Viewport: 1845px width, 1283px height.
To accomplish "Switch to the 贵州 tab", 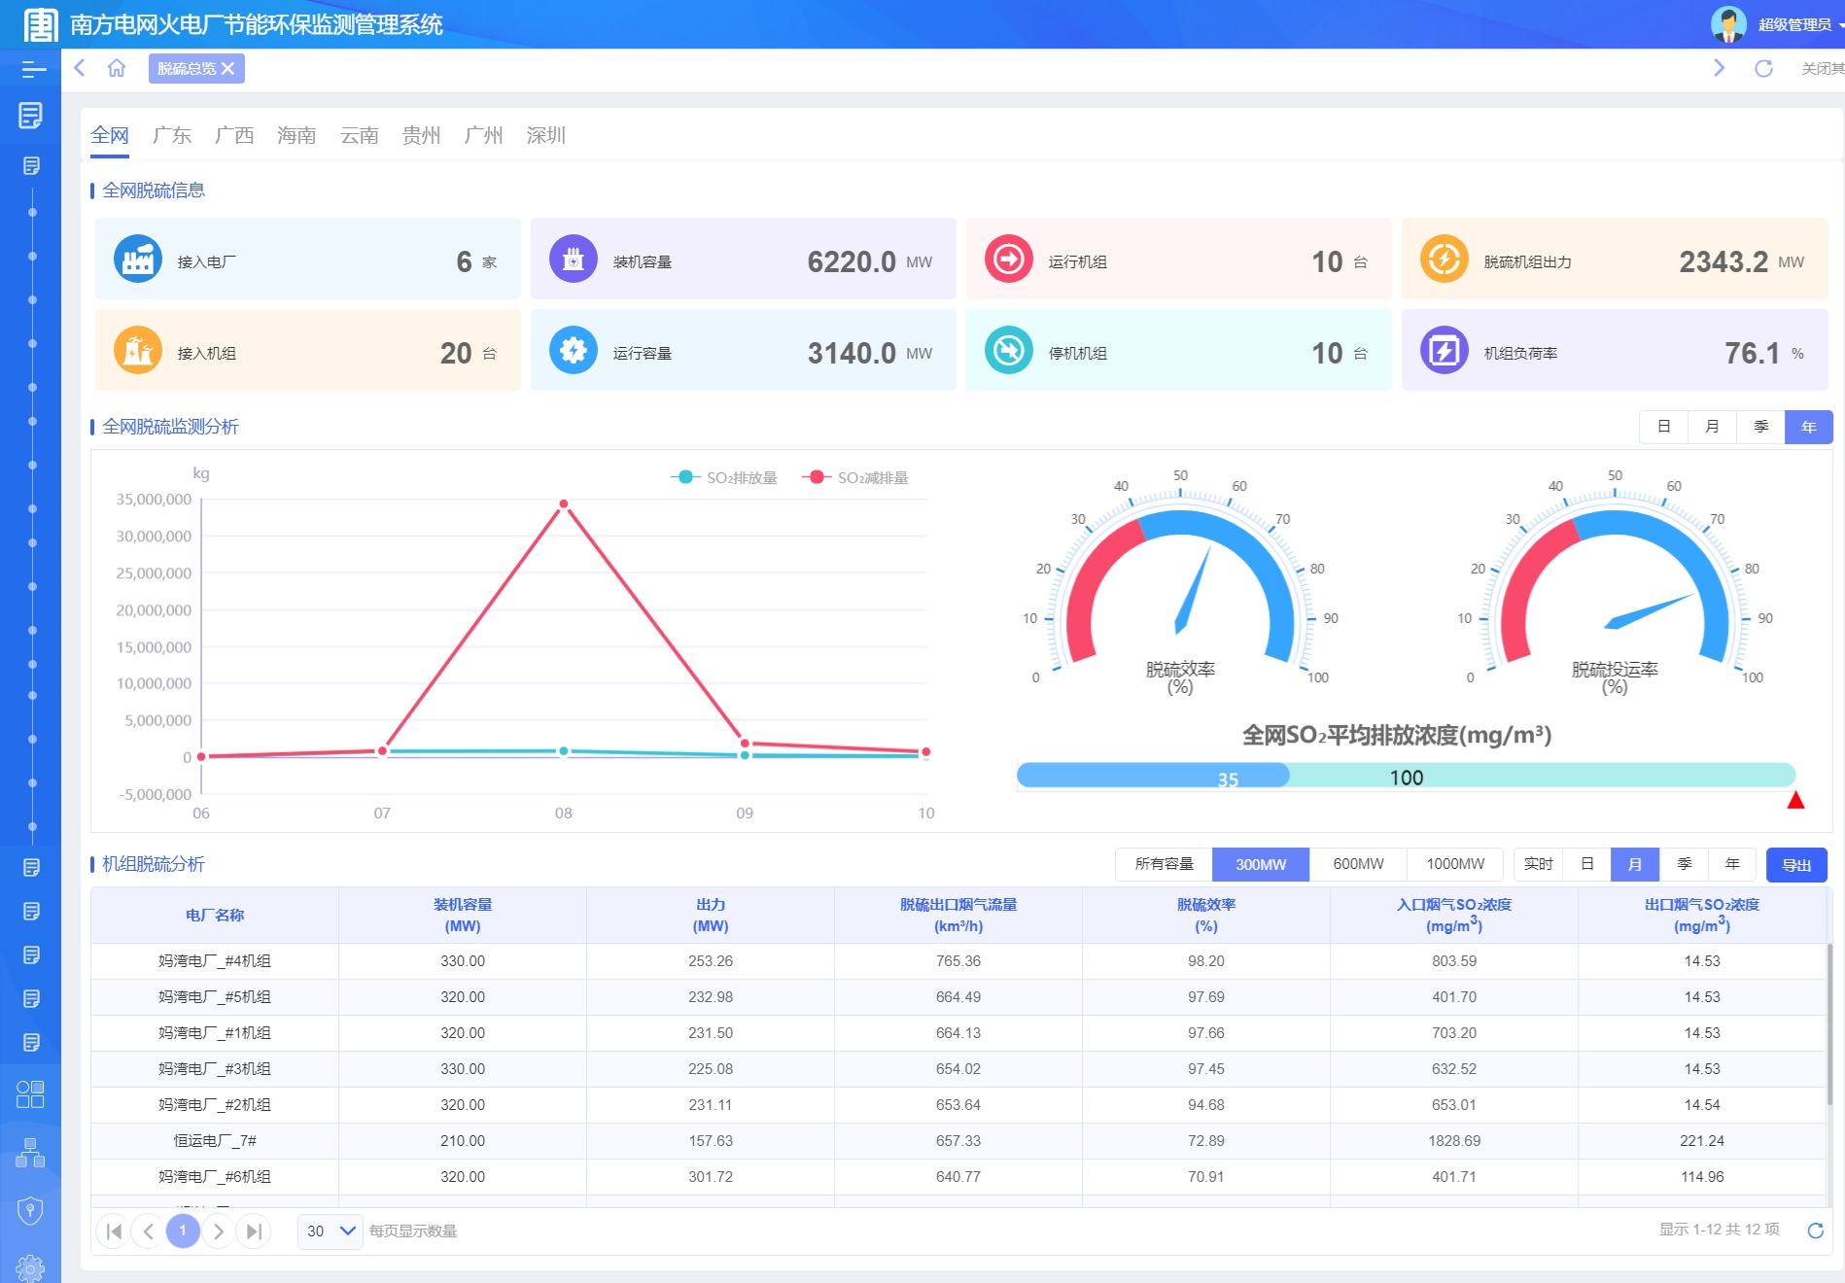I will pyautogui.click(x=422, y=135).
